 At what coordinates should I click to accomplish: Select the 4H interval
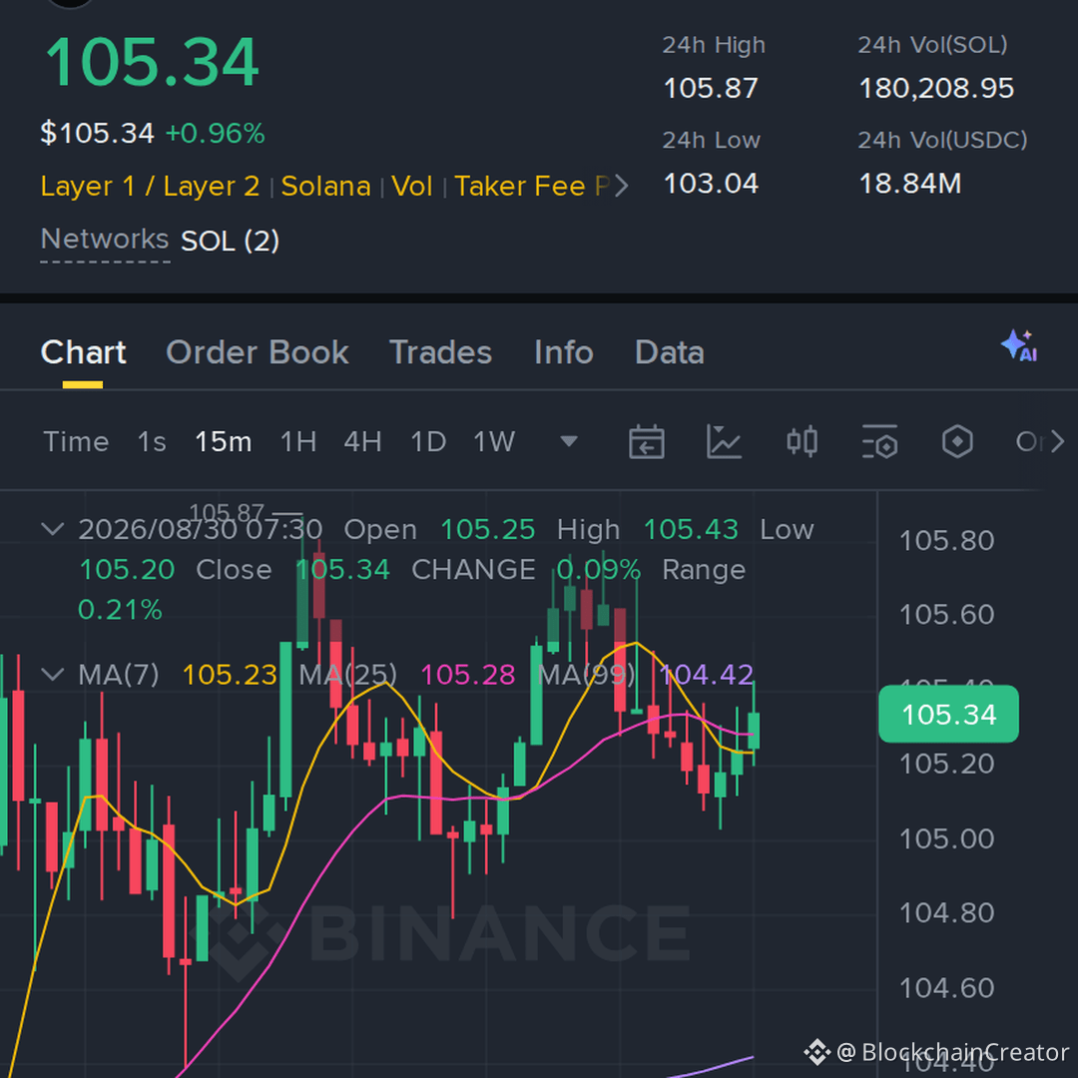363,441
